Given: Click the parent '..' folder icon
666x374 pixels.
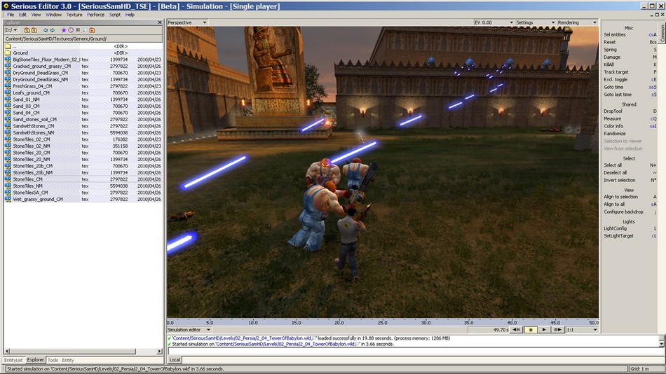Looking at the screenshot, I should [x=8, y=46].
